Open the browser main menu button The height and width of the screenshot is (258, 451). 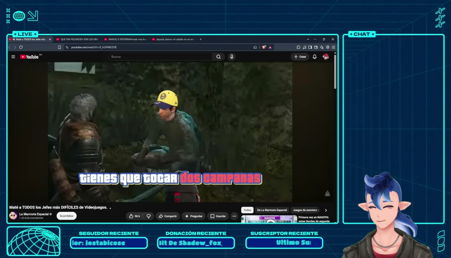333,47
